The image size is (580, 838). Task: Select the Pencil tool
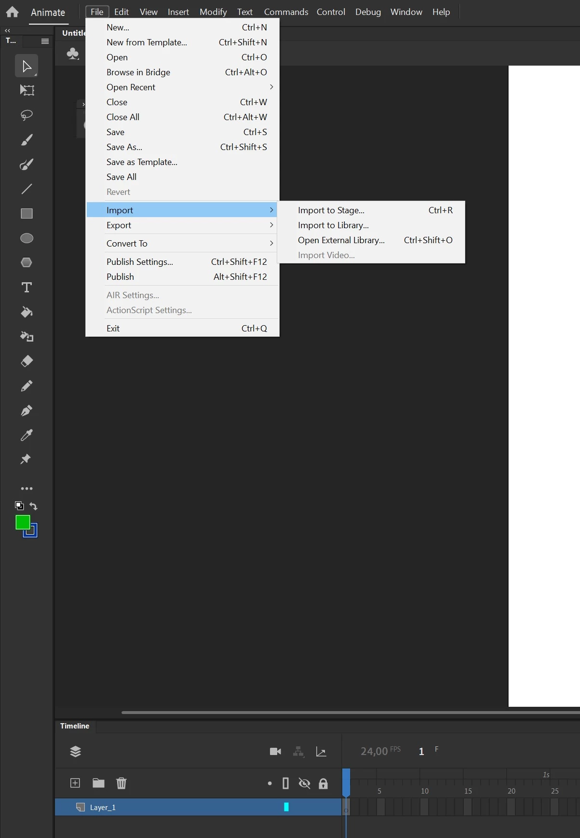coord(27,386)
